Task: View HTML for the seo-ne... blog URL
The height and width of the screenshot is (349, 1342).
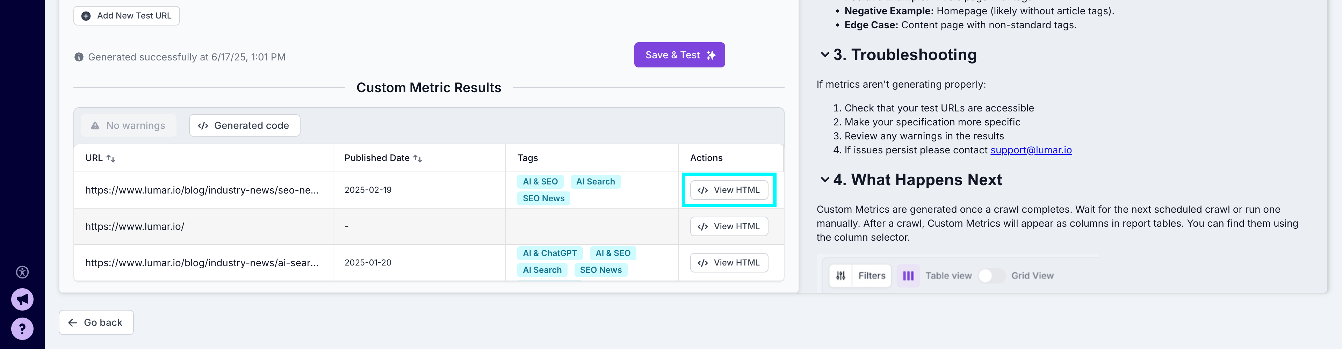Action: (729, 190)
